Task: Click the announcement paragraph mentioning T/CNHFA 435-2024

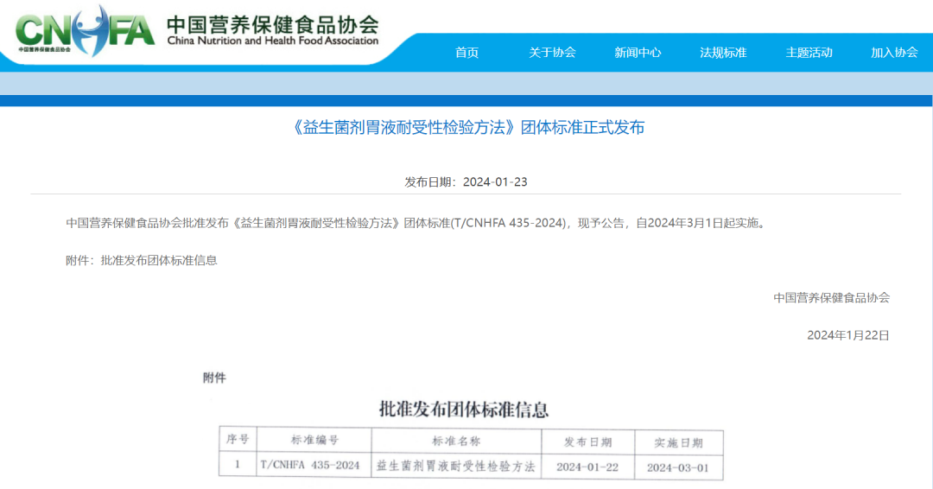Action: pyautogui.click(x=416, y=223)
